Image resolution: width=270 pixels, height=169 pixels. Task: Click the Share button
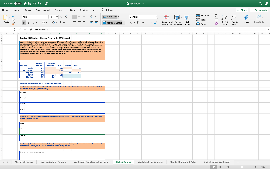pos(242,10)
